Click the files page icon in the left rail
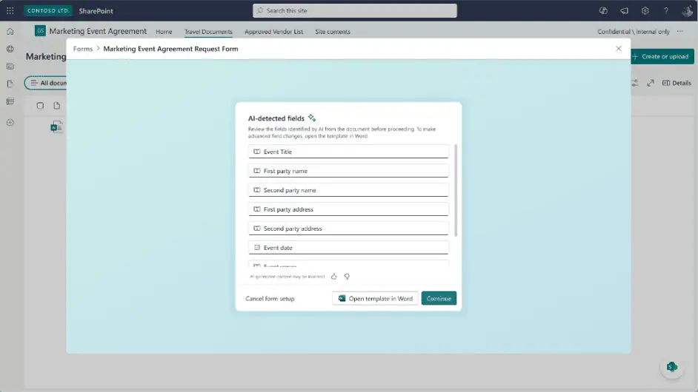698x392 pixels. tap(10, 84)
